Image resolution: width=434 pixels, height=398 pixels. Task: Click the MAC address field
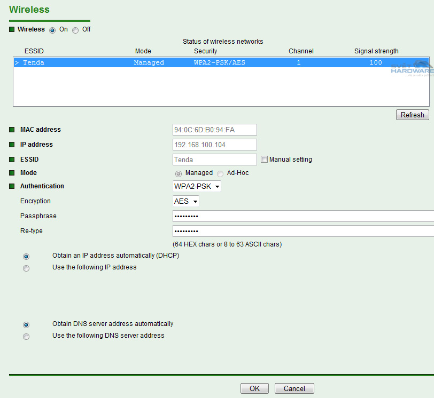[214, 130]
